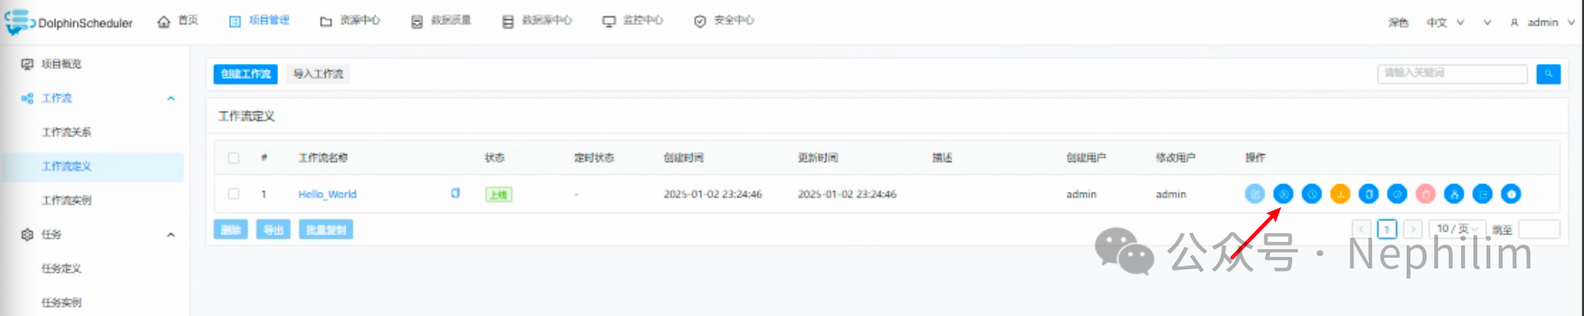View version info via the last action icon
This screenshot has height=316, width=1584.
(x=1511, y=194)
